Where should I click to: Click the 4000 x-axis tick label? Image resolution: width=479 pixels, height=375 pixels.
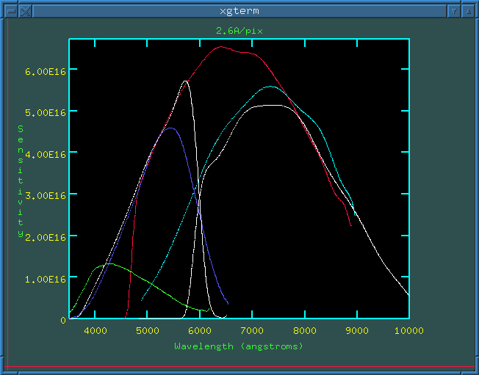[x=96, y=331]
